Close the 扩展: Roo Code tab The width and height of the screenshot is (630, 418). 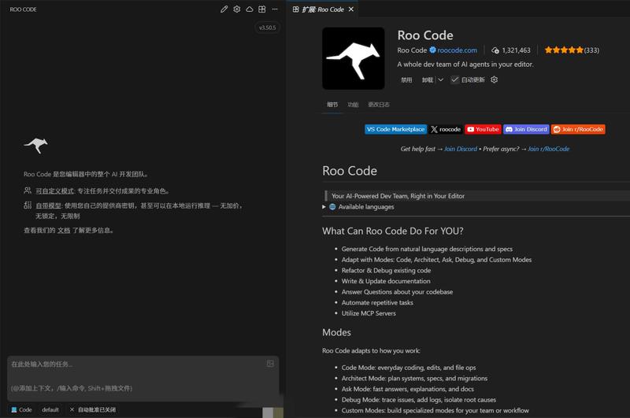coord(351,9)
